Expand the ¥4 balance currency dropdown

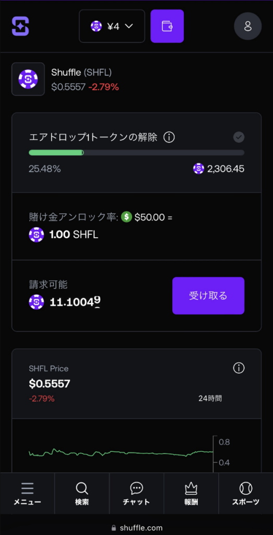tap(112, 26)
